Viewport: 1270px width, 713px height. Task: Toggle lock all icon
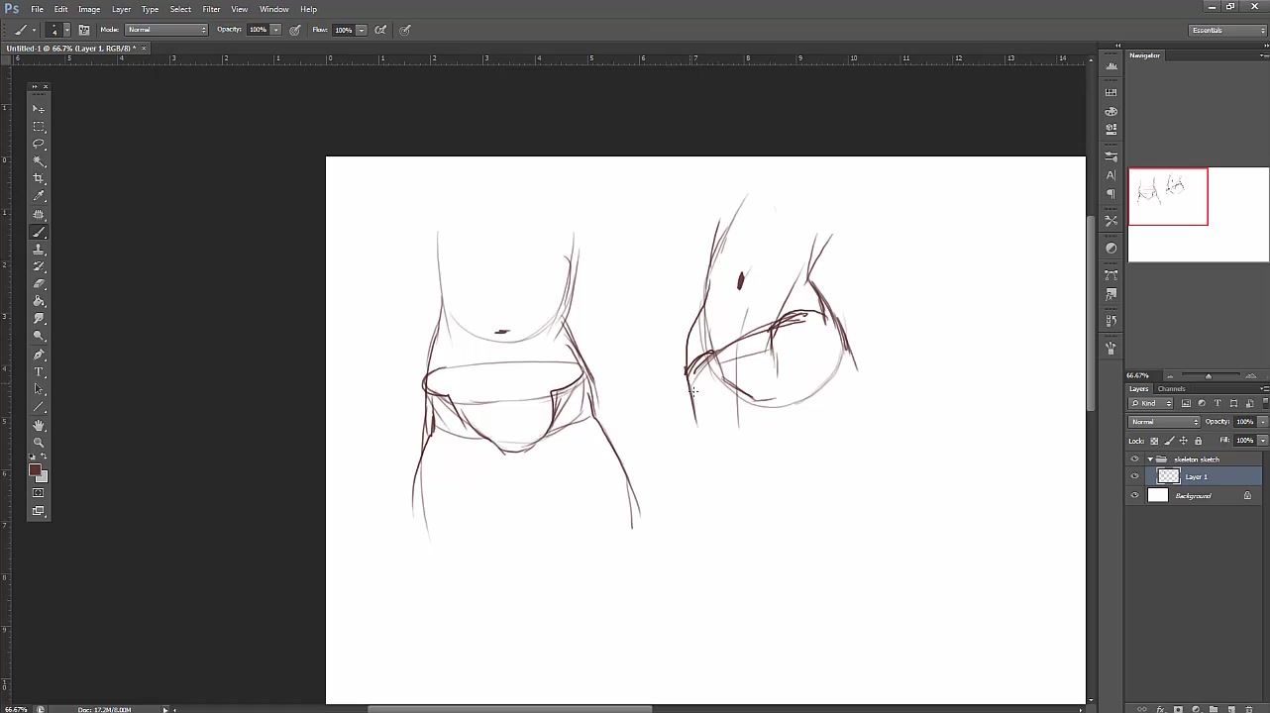(x=1198, y=441)
